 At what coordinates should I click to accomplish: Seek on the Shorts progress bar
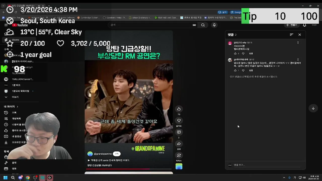pyautogui.click(x=129, y=169)
